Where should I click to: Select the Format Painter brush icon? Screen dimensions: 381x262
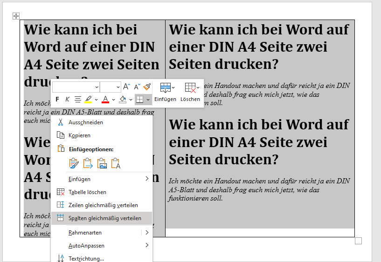(147, 87)
